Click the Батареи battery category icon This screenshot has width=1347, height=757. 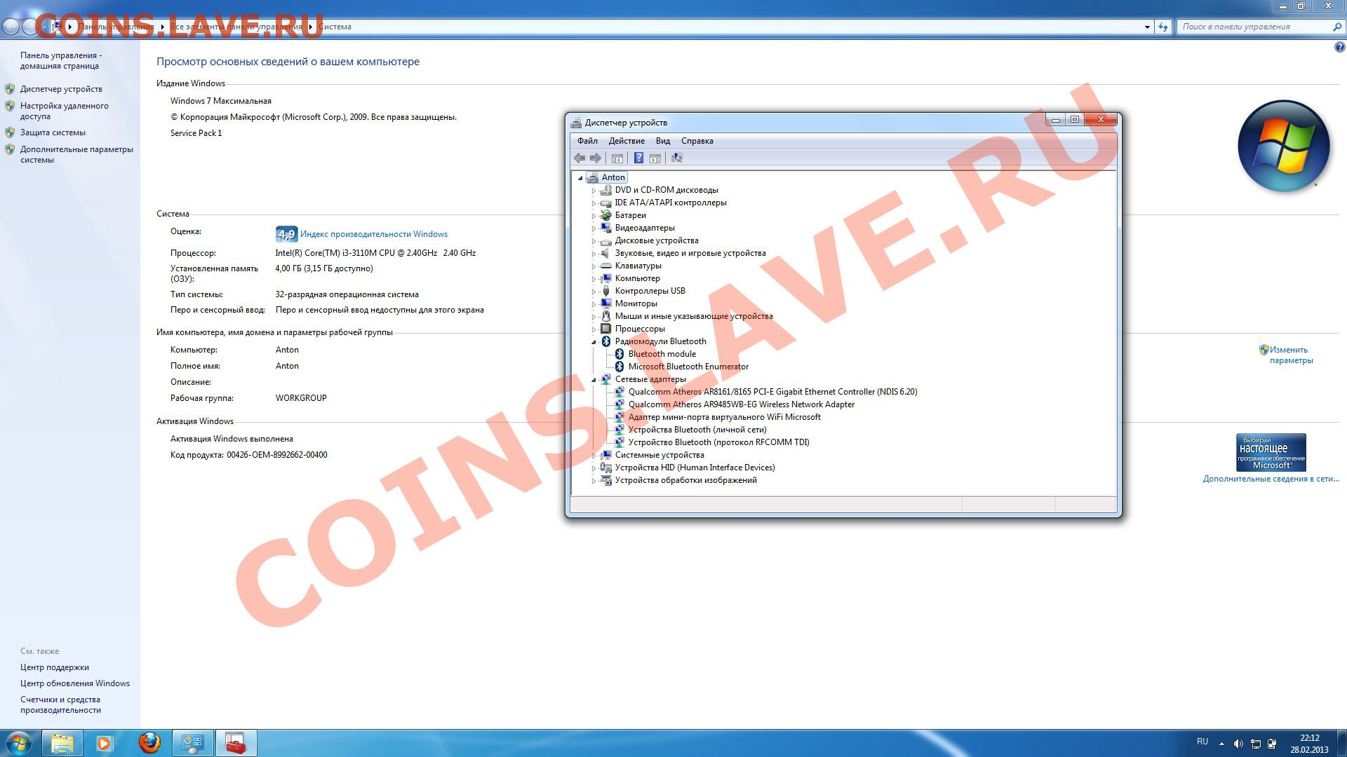pos(606,215)
